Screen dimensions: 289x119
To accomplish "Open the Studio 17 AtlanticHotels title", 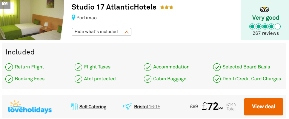I will (x=114, y=7).
